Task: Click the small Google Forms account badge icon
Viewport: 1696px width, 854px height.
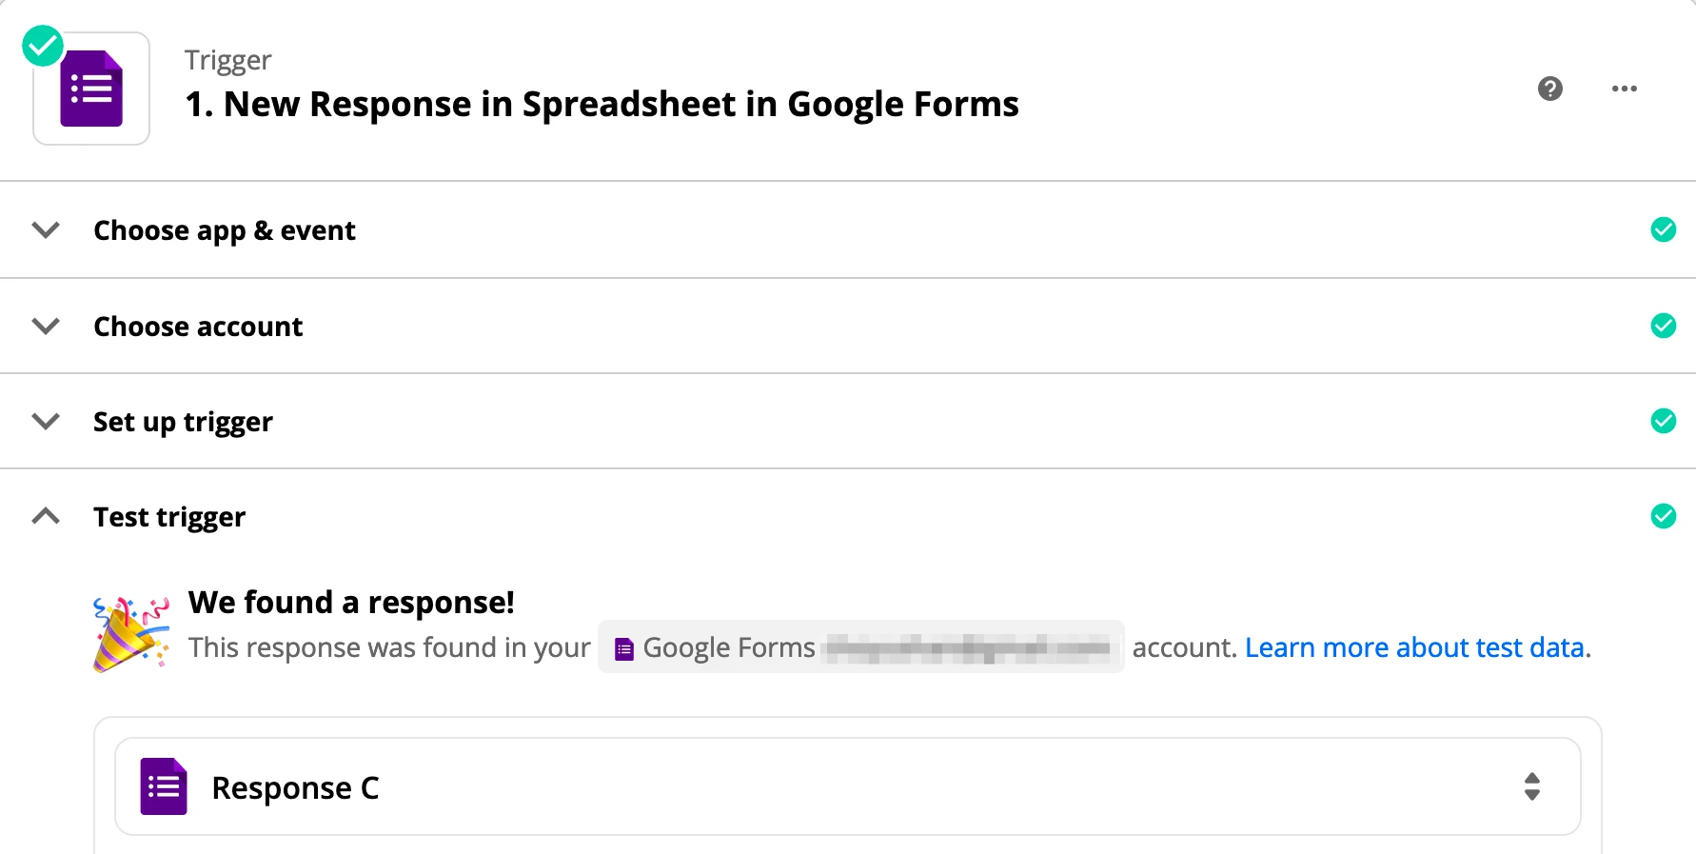Action: pyautogui.click(x=624, y=649)
